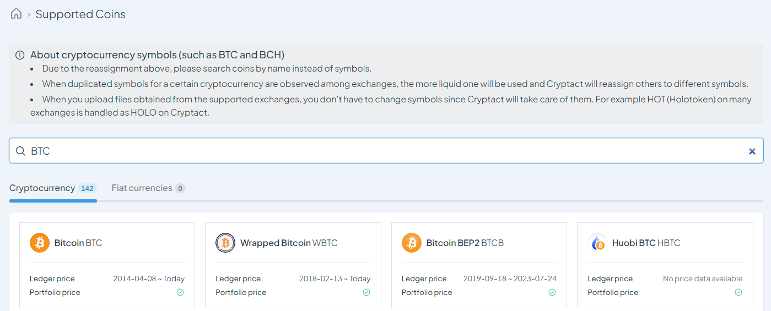Image resolution: width=771 pixels, height=311 pixels.
Task: Click the Huobi BTC flame logo
Action: (x=597, y=243)
